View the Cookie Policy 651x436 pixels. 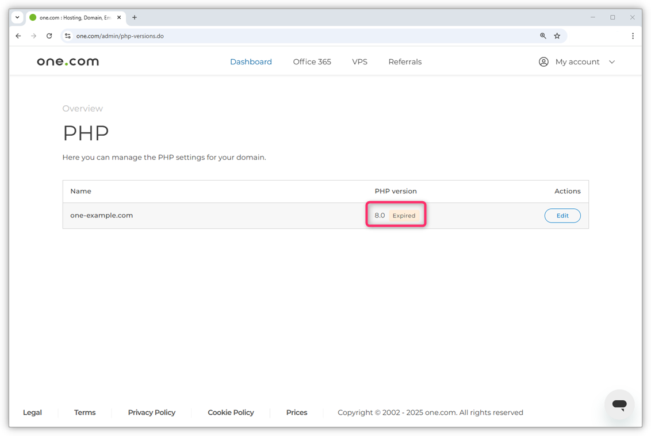[x=230, y=412]
